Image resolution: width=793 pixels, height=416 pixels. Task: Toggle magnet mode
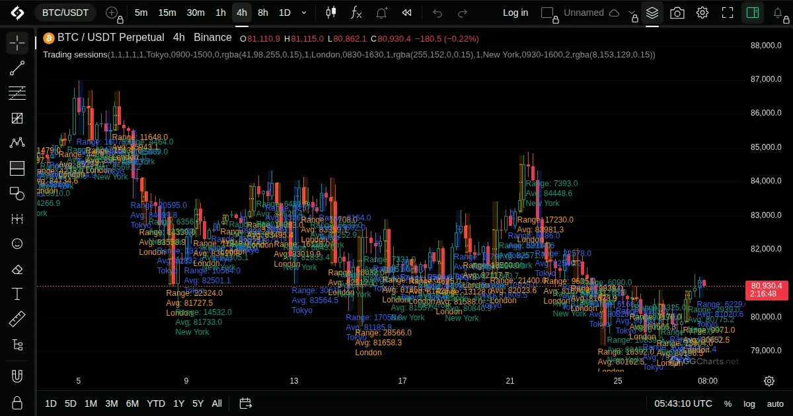click(x=17, y=376)
